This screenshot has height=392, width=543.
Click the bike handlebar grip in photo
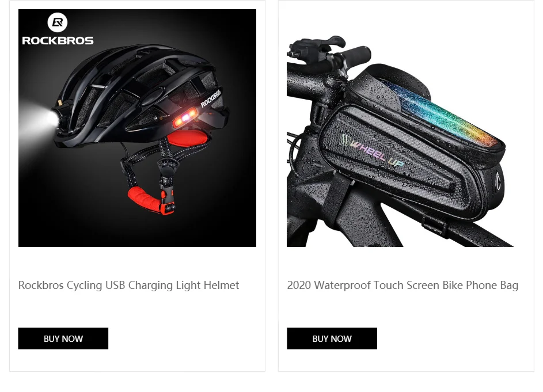pyautogui.click(x=355, y=55)
